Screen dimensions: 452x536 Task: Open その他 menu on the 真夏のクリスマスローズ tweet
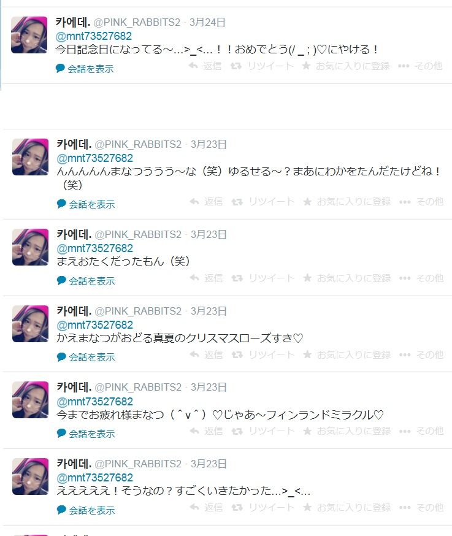421,354
